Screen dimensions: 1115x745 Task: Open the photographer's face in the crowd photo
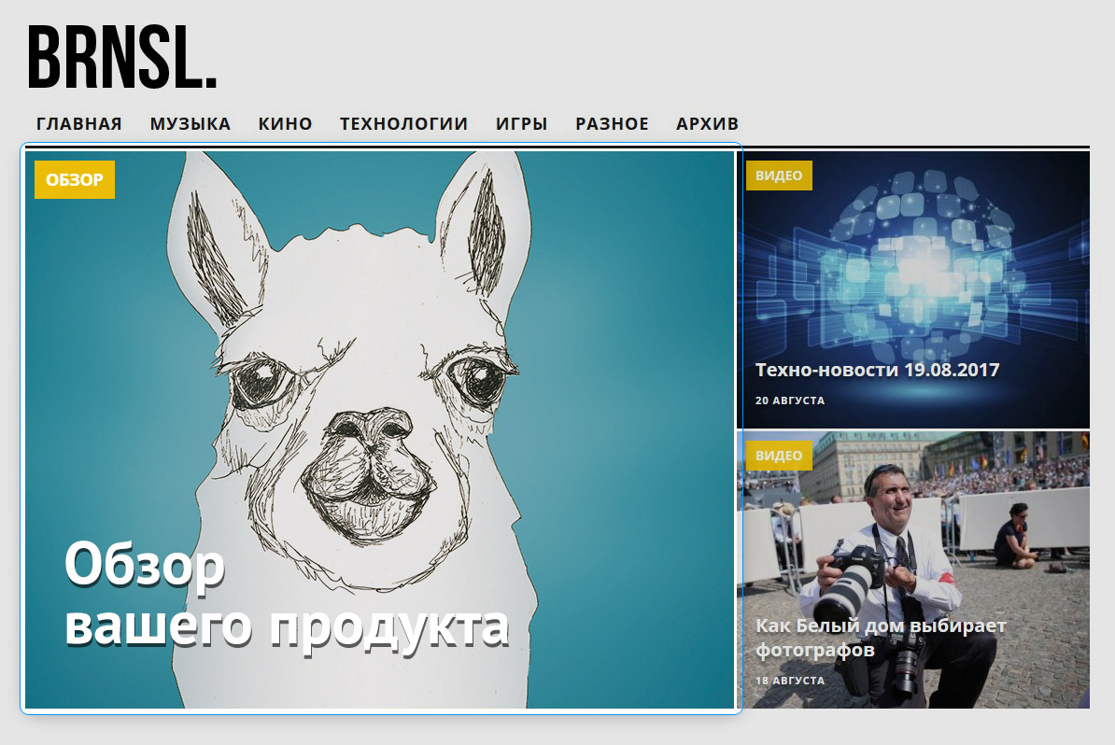click(887, 495)
